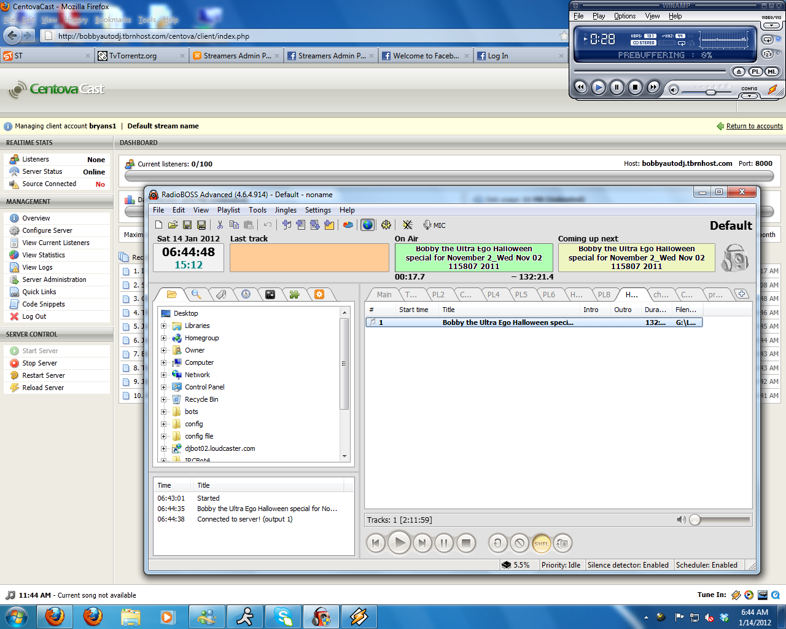
Task: Click the Cut scissors icon in RadioBOSS
Action: tap(220, 225)
